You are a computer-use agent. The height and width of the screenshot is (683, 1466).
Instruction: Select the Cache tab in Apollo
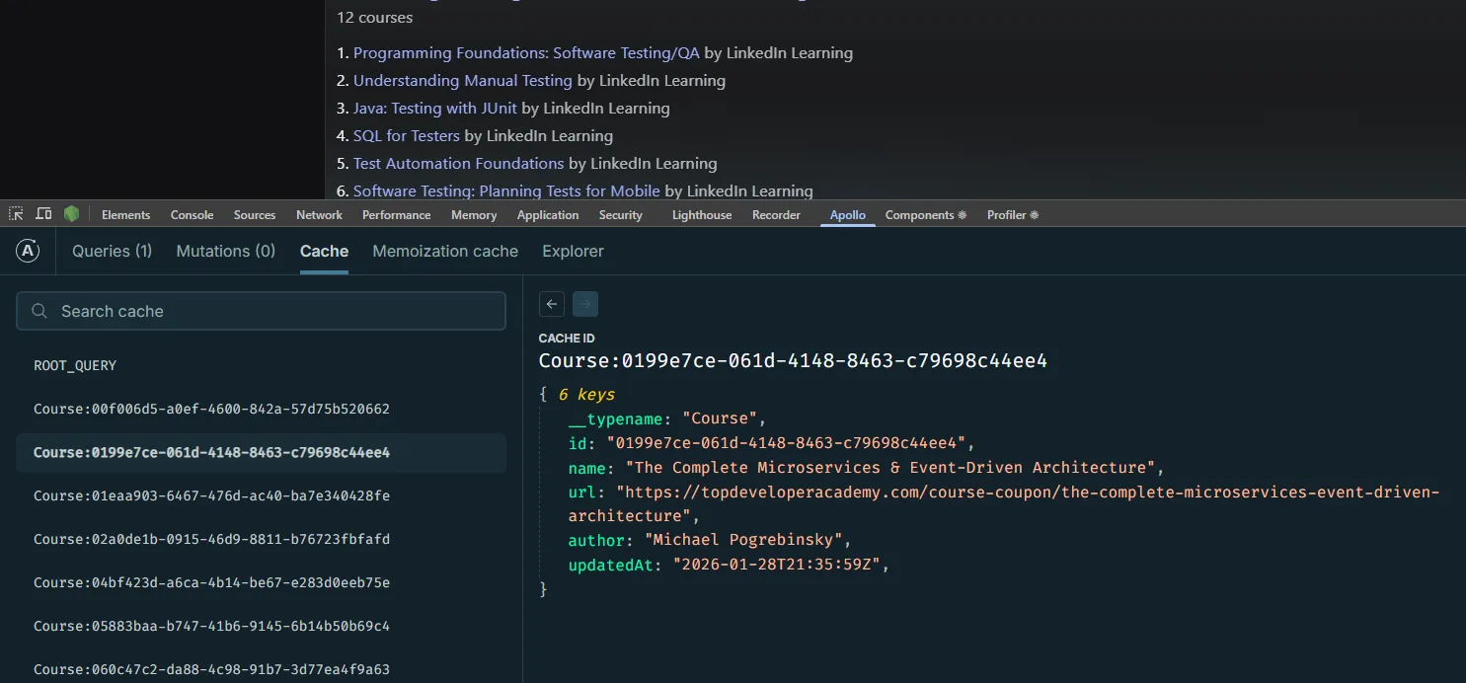tap(324, 251)
